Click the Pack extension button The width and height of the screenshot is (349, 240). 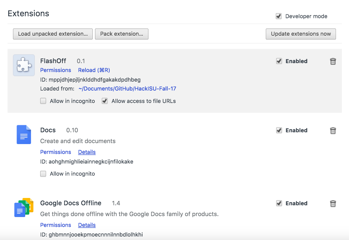coord(121,34)
